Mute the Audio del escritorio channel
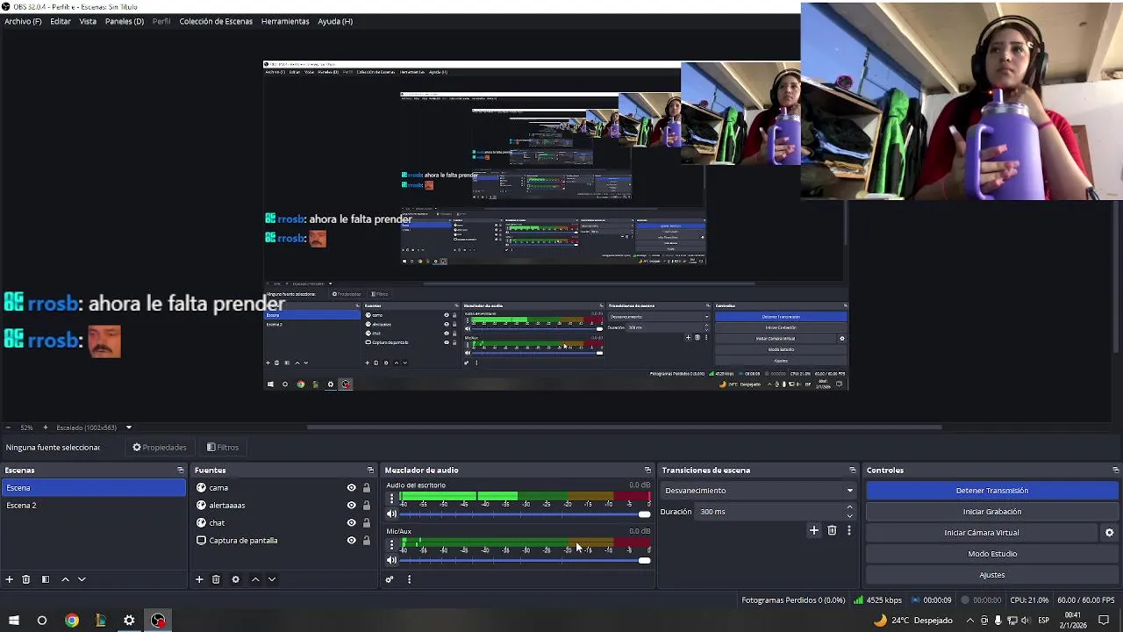1123x632 pixels. coord(391,514)
